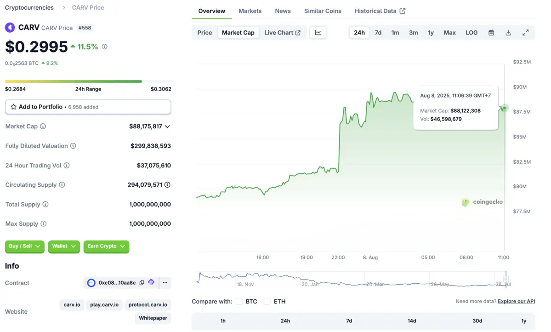This screenshot has width=551, height=332.
Task: Enable the BTC compare checkbox
Action: click(239, 302)
